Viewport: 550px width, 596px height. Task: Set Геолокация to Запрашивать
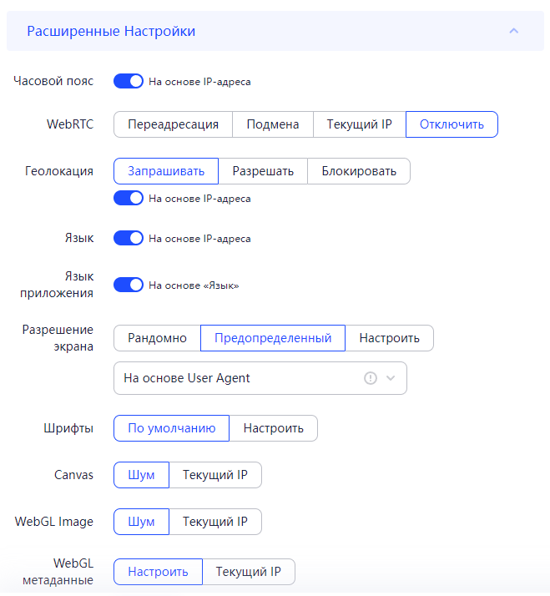pos(166,171)
